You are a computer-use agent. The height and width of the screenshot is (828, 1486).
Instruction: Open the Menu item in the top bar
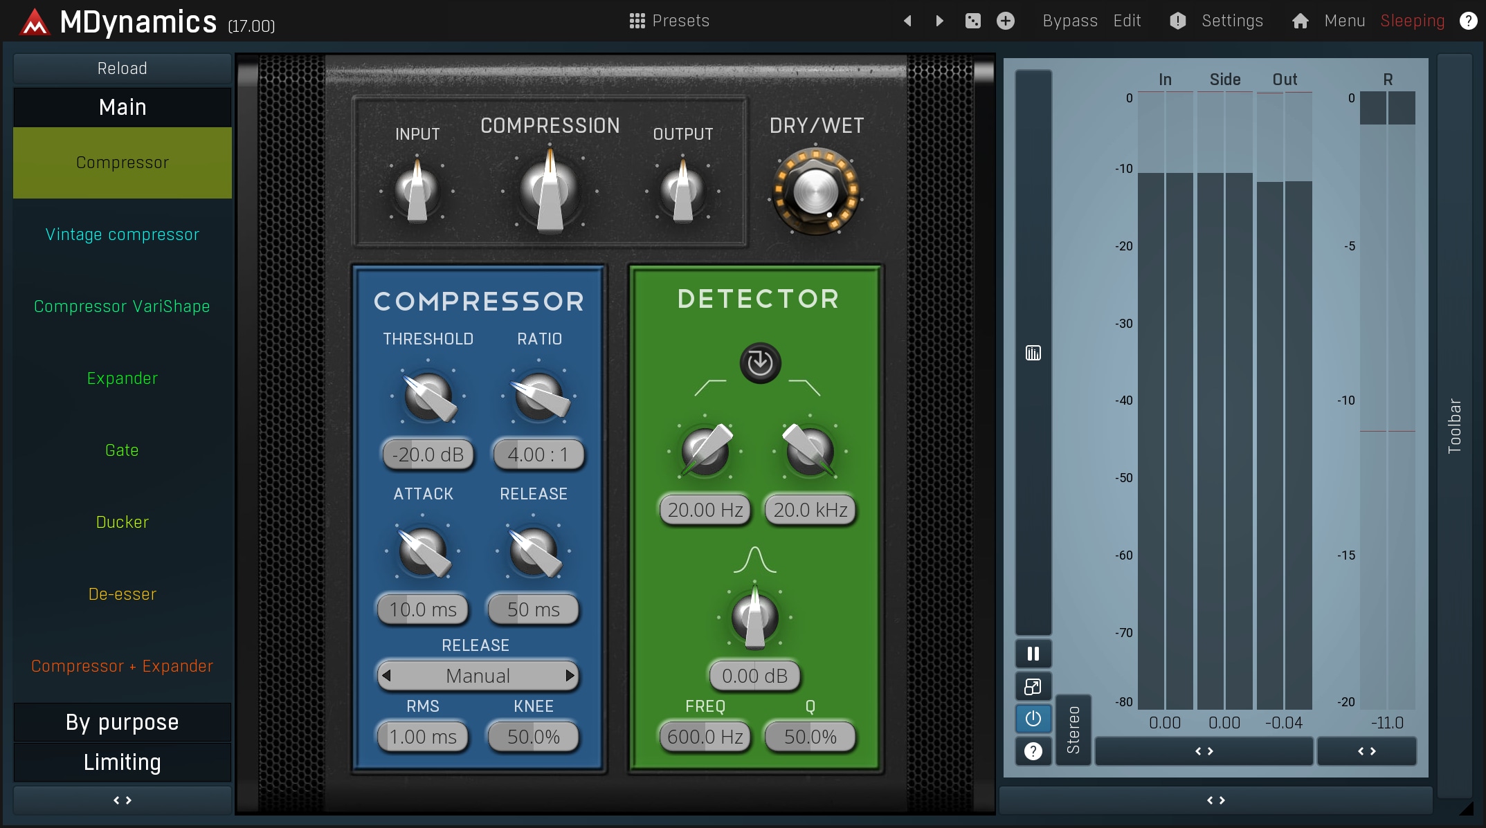pyautogui.click(x=1343, y=21)
